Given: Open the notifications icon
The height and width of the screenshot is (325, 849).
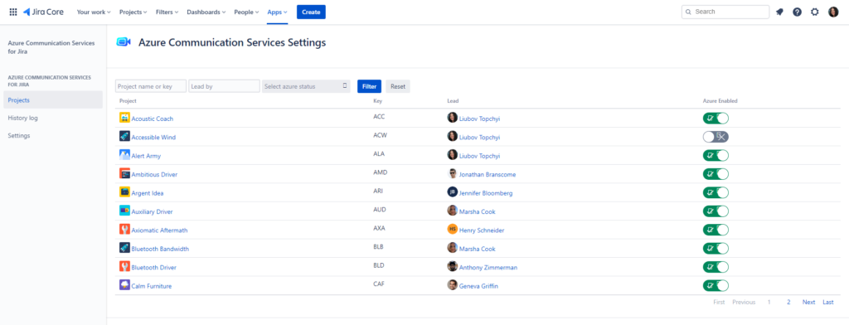Looking at the screenshot, I should [x=779, y=12].
